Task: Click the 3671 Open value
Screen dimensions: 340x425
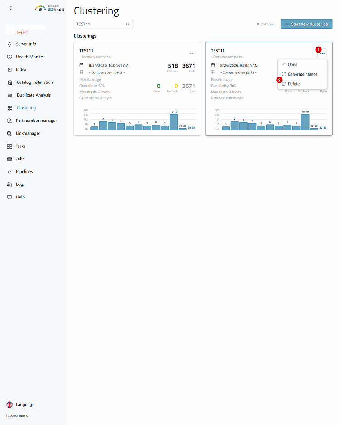Action: pos(189,86)
